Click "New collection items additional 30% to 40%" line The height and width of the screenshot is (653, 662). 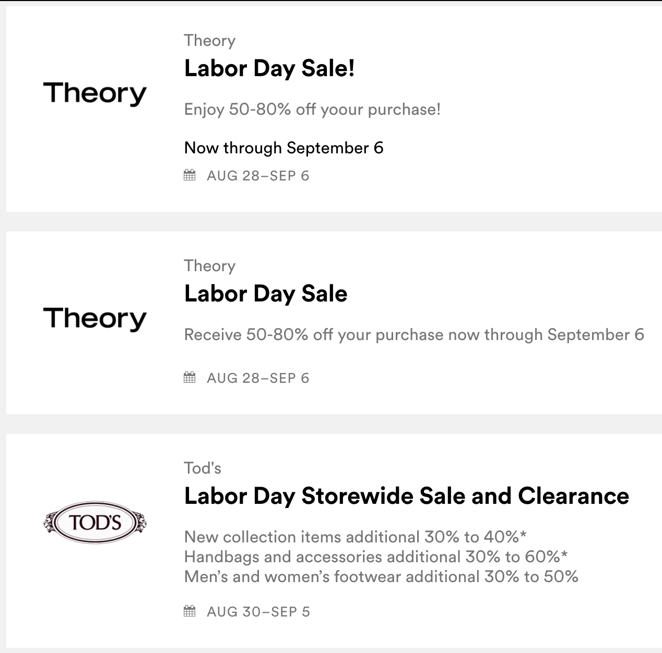click(355, 537)
